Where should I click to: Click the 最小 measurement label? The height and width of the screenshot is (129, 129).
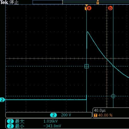[20, 126]
